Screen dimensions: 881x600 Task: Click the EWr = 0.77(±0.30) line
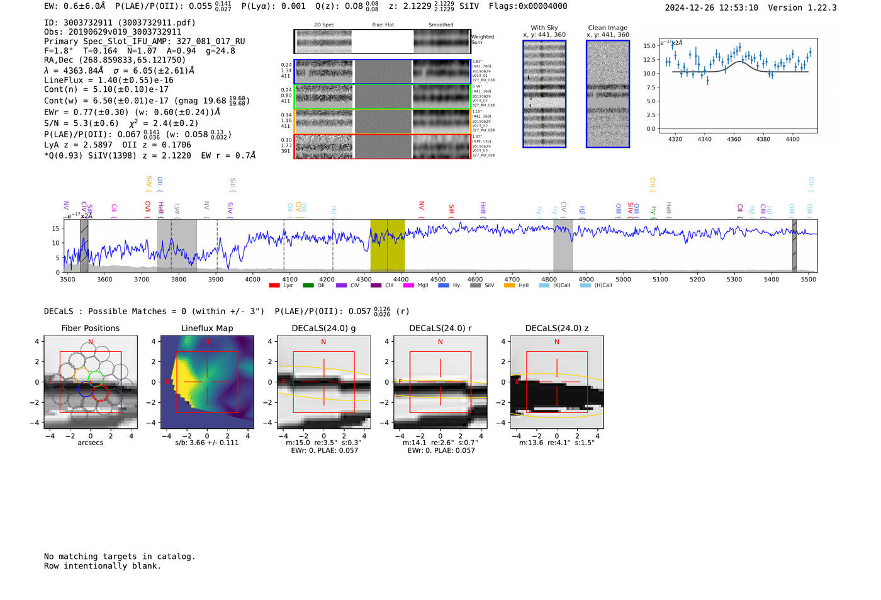(x=132, y=112)
